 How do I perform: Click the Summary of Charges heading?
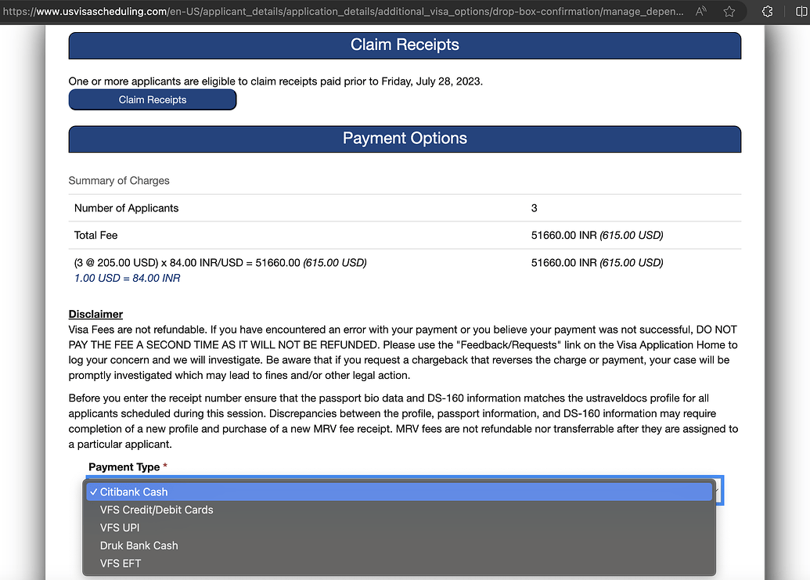coord(119,181)
